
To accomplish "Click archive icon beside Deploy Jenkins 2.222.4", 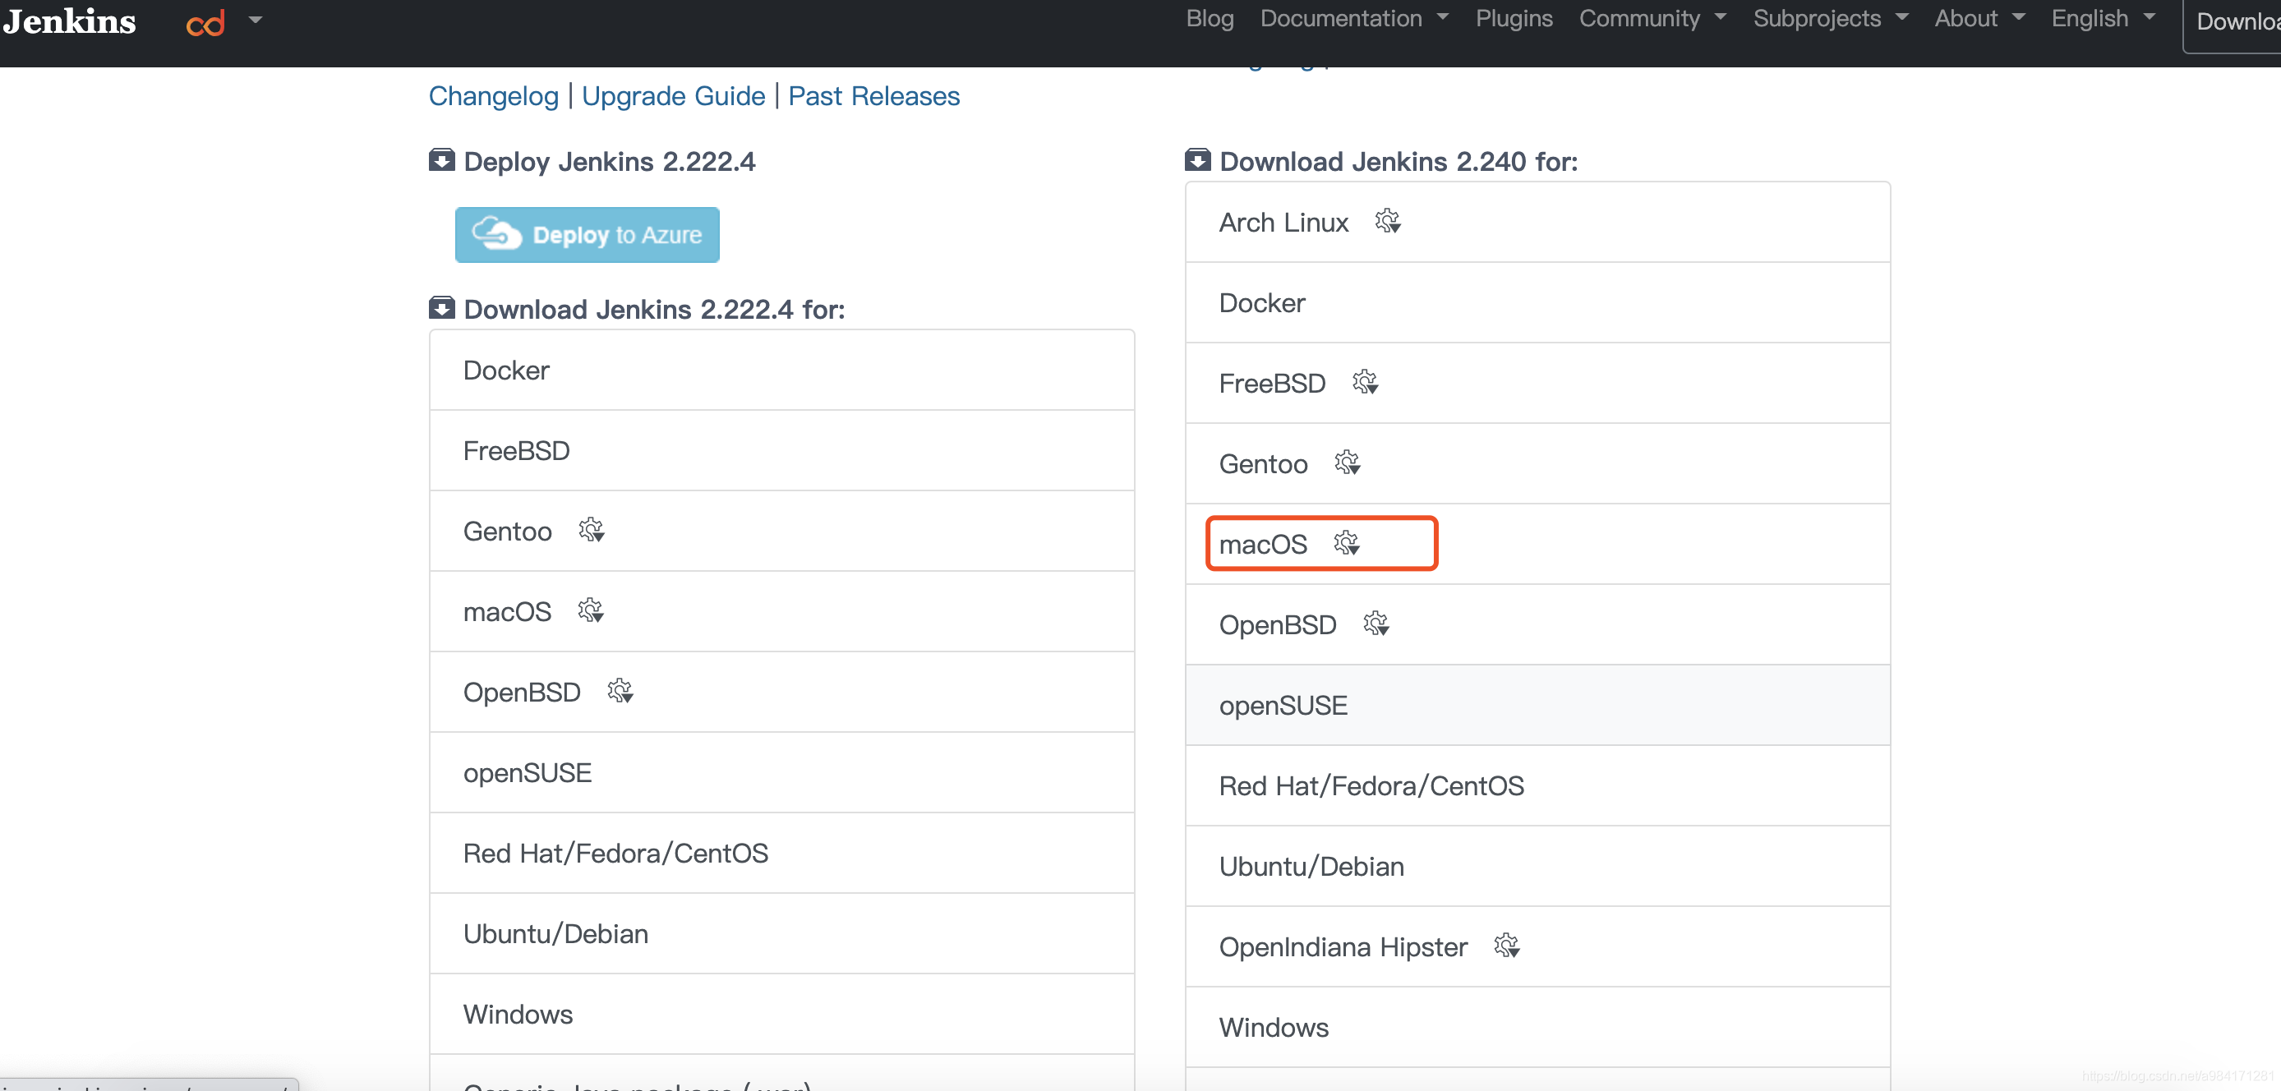I will point(442,160).
